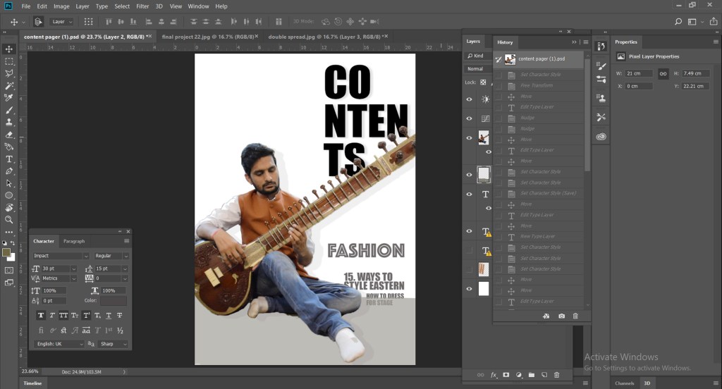The width and height of the screenshot is (722, 389).
Task: Add layer style via fx icon
Action: coord(494,375)
